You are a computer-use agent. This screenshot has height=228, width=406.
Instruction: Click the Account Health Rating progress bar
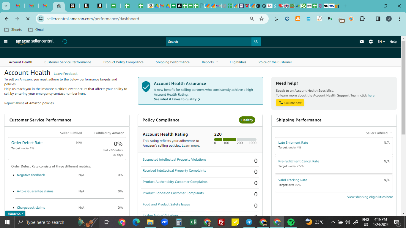(235, 139)
